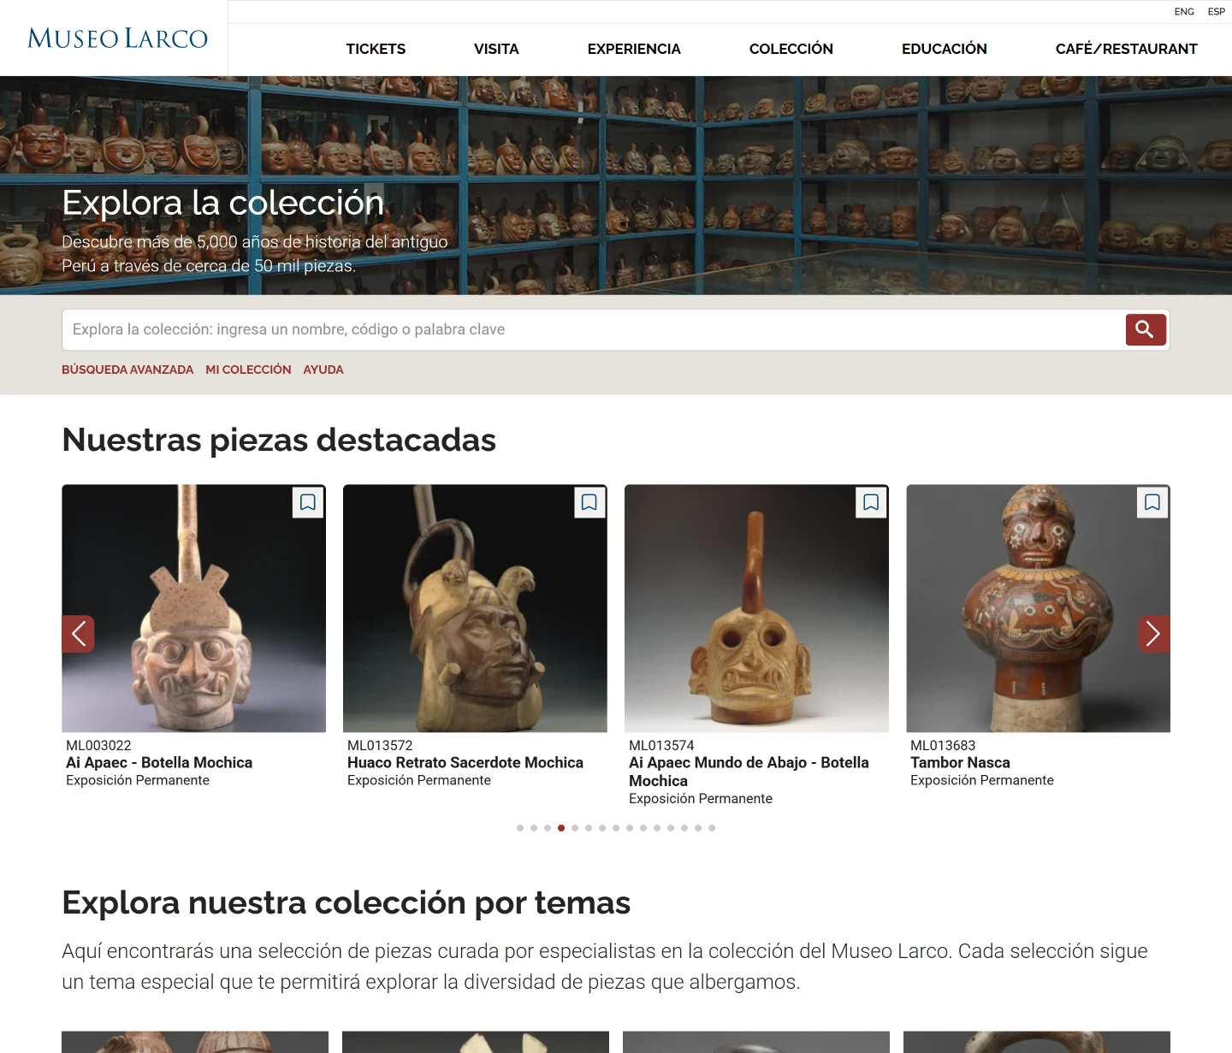1232x1053 pixels.
Task: Open the TICKETS menu item
Action: click(376, 49)
